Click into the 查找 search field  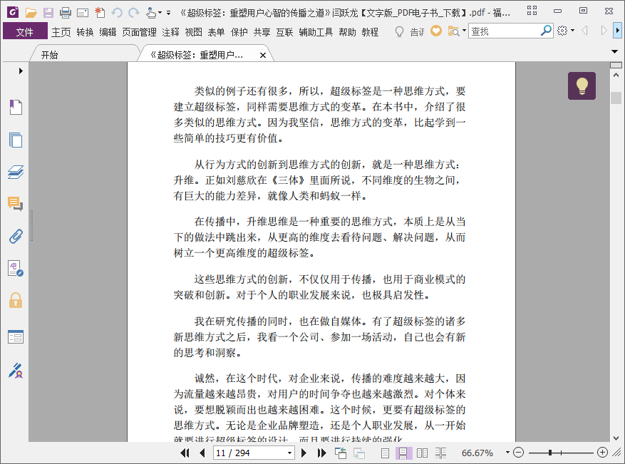pyautogui.click(x=505, y=31)
